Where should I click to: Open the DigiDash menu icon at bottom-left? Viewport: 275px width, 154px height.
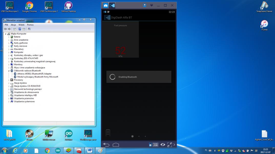108,133
